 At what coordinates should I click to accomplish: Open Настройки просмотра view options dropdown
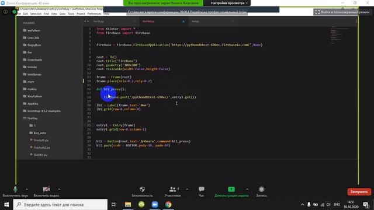click(x=229, y=3)
